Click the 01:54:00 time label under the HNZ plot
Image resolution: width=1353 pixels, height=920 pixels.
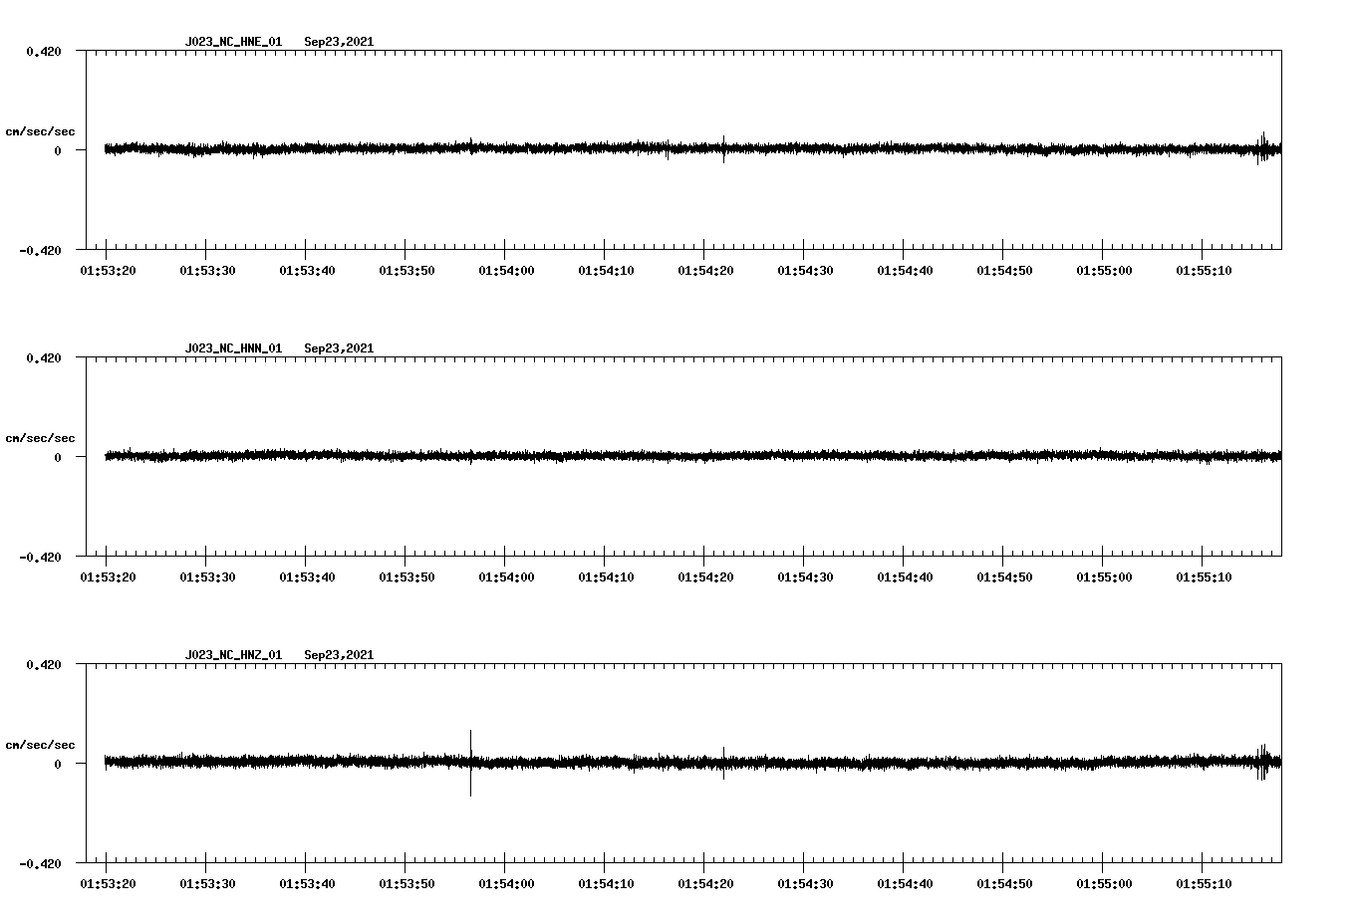pyautogui.click(x=506, y=884)
